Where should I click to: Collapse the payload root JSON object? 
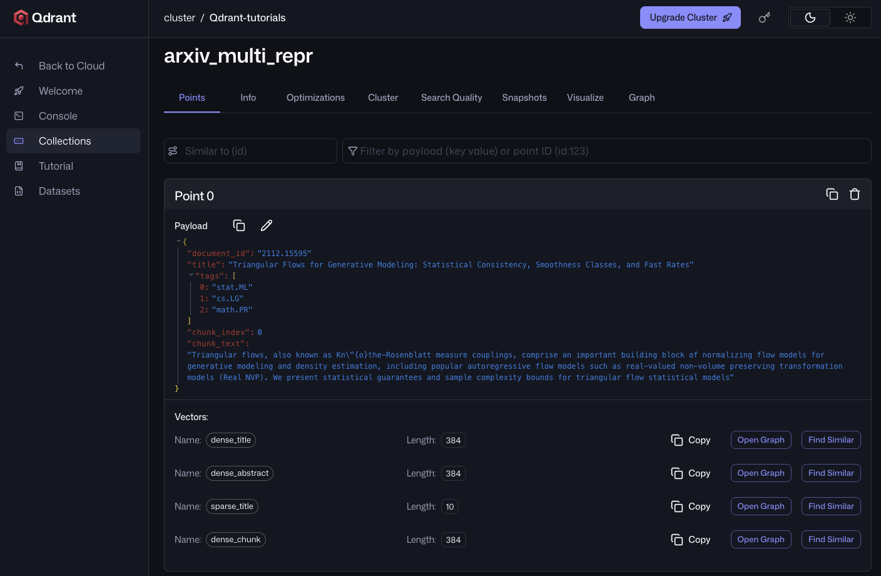pyautogui.click(x=178, y=241)
